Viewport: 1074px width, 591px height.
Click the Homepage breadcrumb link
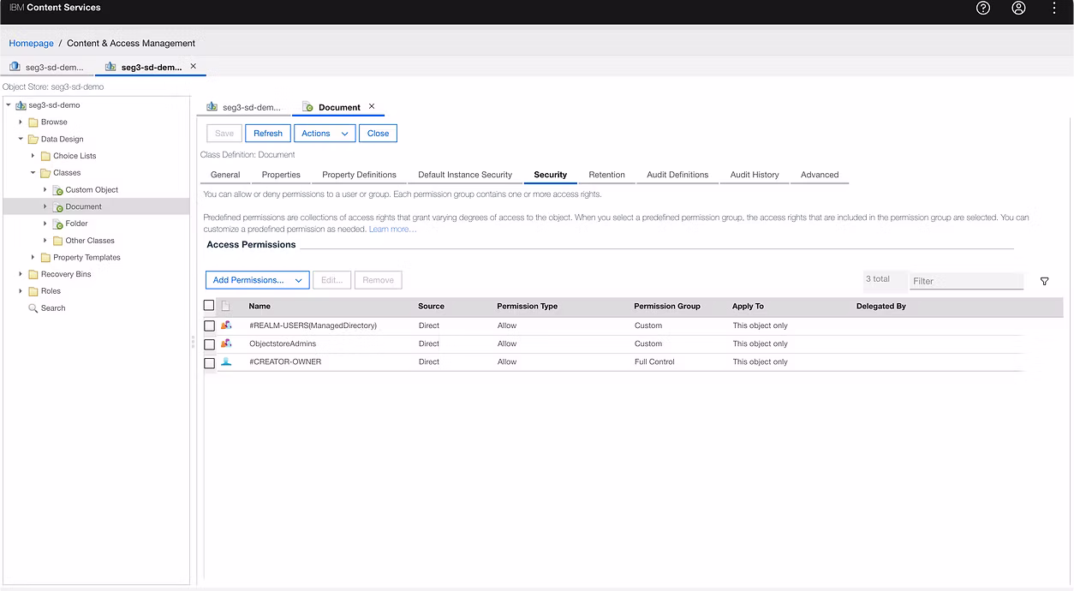pyautogui.click(x=31, y=43)
